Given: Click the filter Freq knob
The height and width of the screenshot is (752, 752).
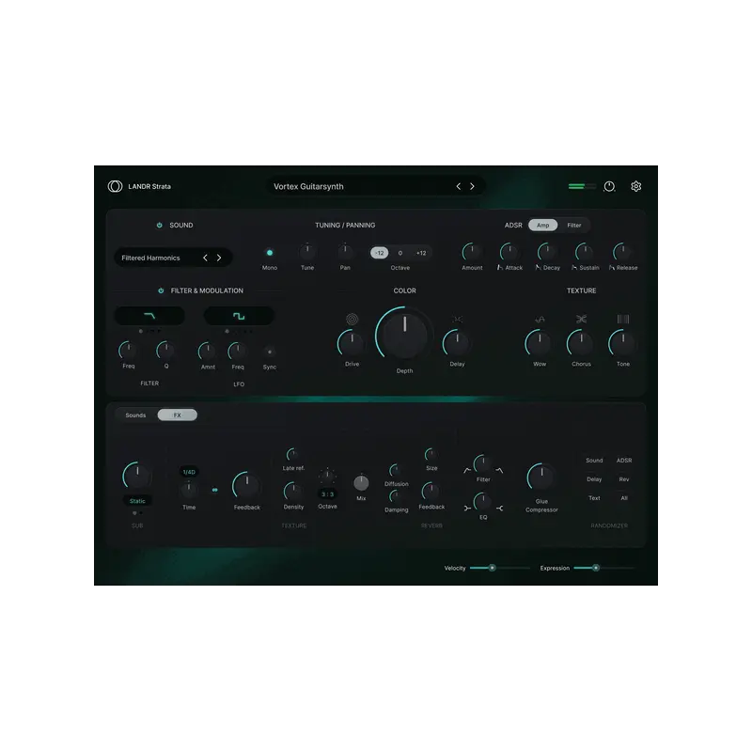Looking at the screenshot, I should click(x=128, y=351).
